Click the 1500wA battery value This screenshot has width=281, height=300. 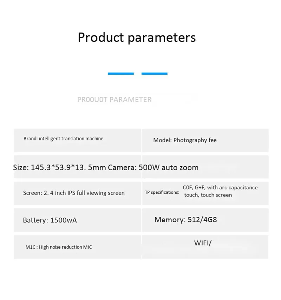[64, 220]
